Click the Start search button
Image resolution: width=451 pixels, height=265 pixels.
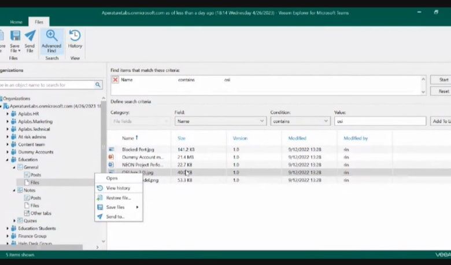(x=442, y=80)
